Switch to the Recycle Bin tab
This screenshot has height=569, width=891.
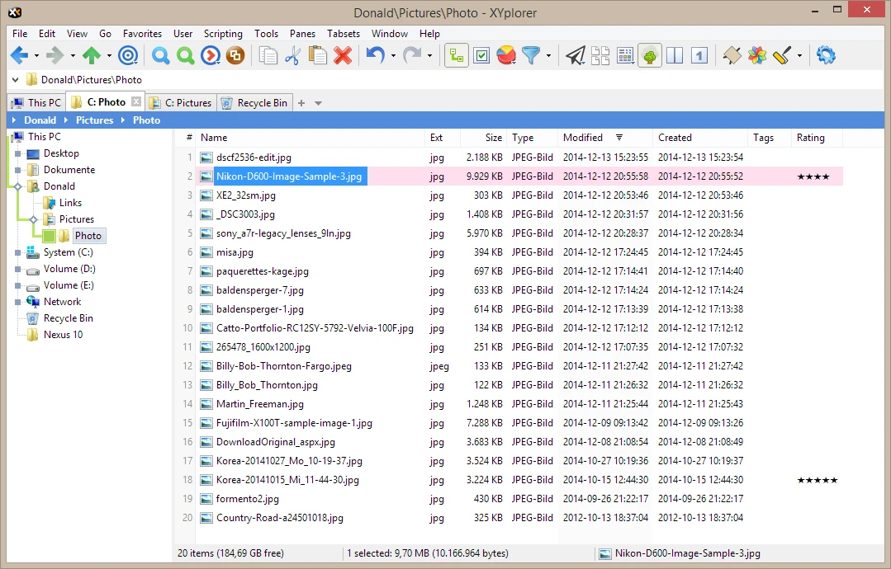(x=254, y=103)
